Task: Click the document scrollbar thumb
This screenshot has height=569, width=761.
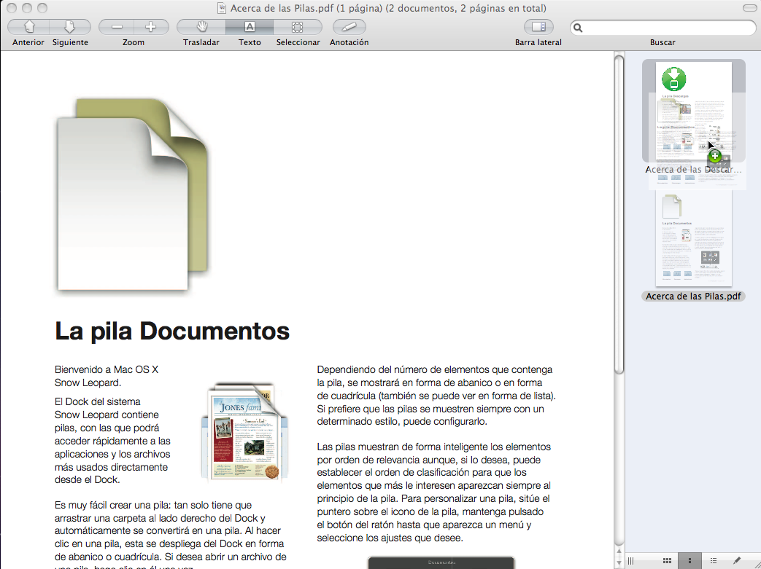Action: 619,215
